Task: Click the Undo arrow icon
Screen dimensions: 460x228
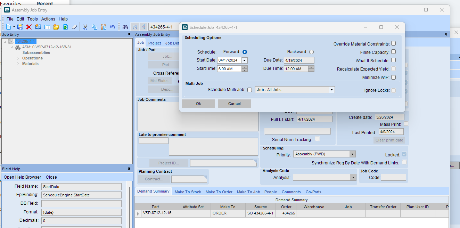Action: [112, 27]
